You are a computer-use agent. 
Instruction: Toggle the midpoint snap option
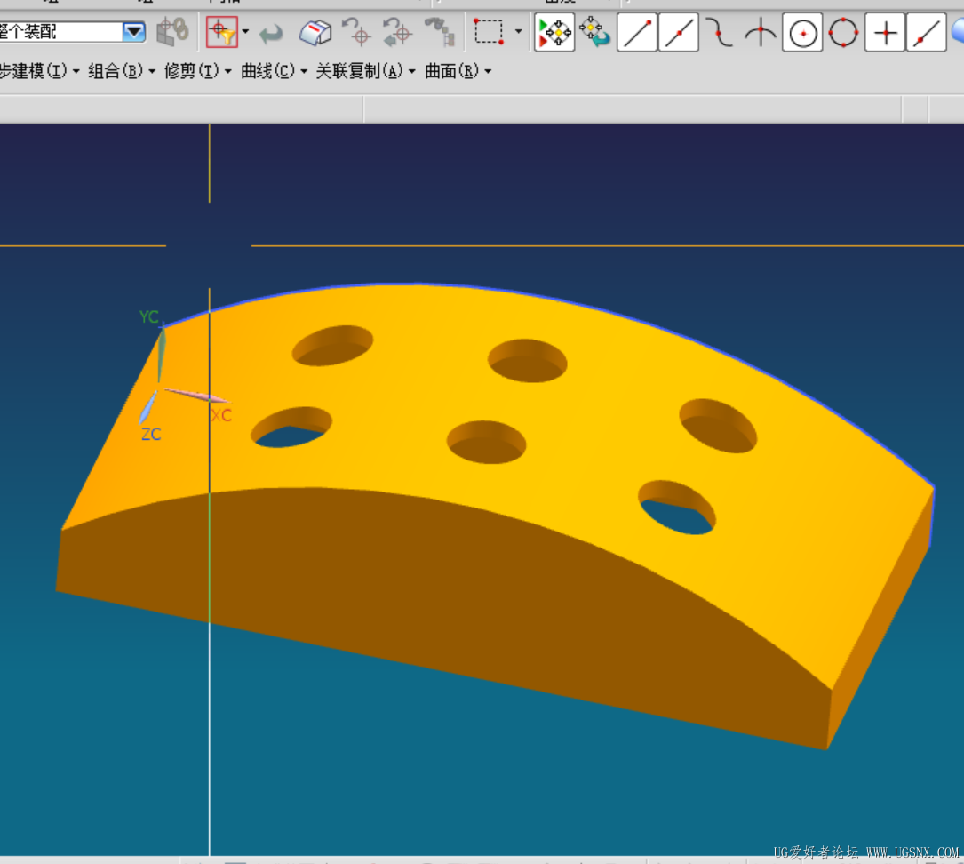coord(678,33)
